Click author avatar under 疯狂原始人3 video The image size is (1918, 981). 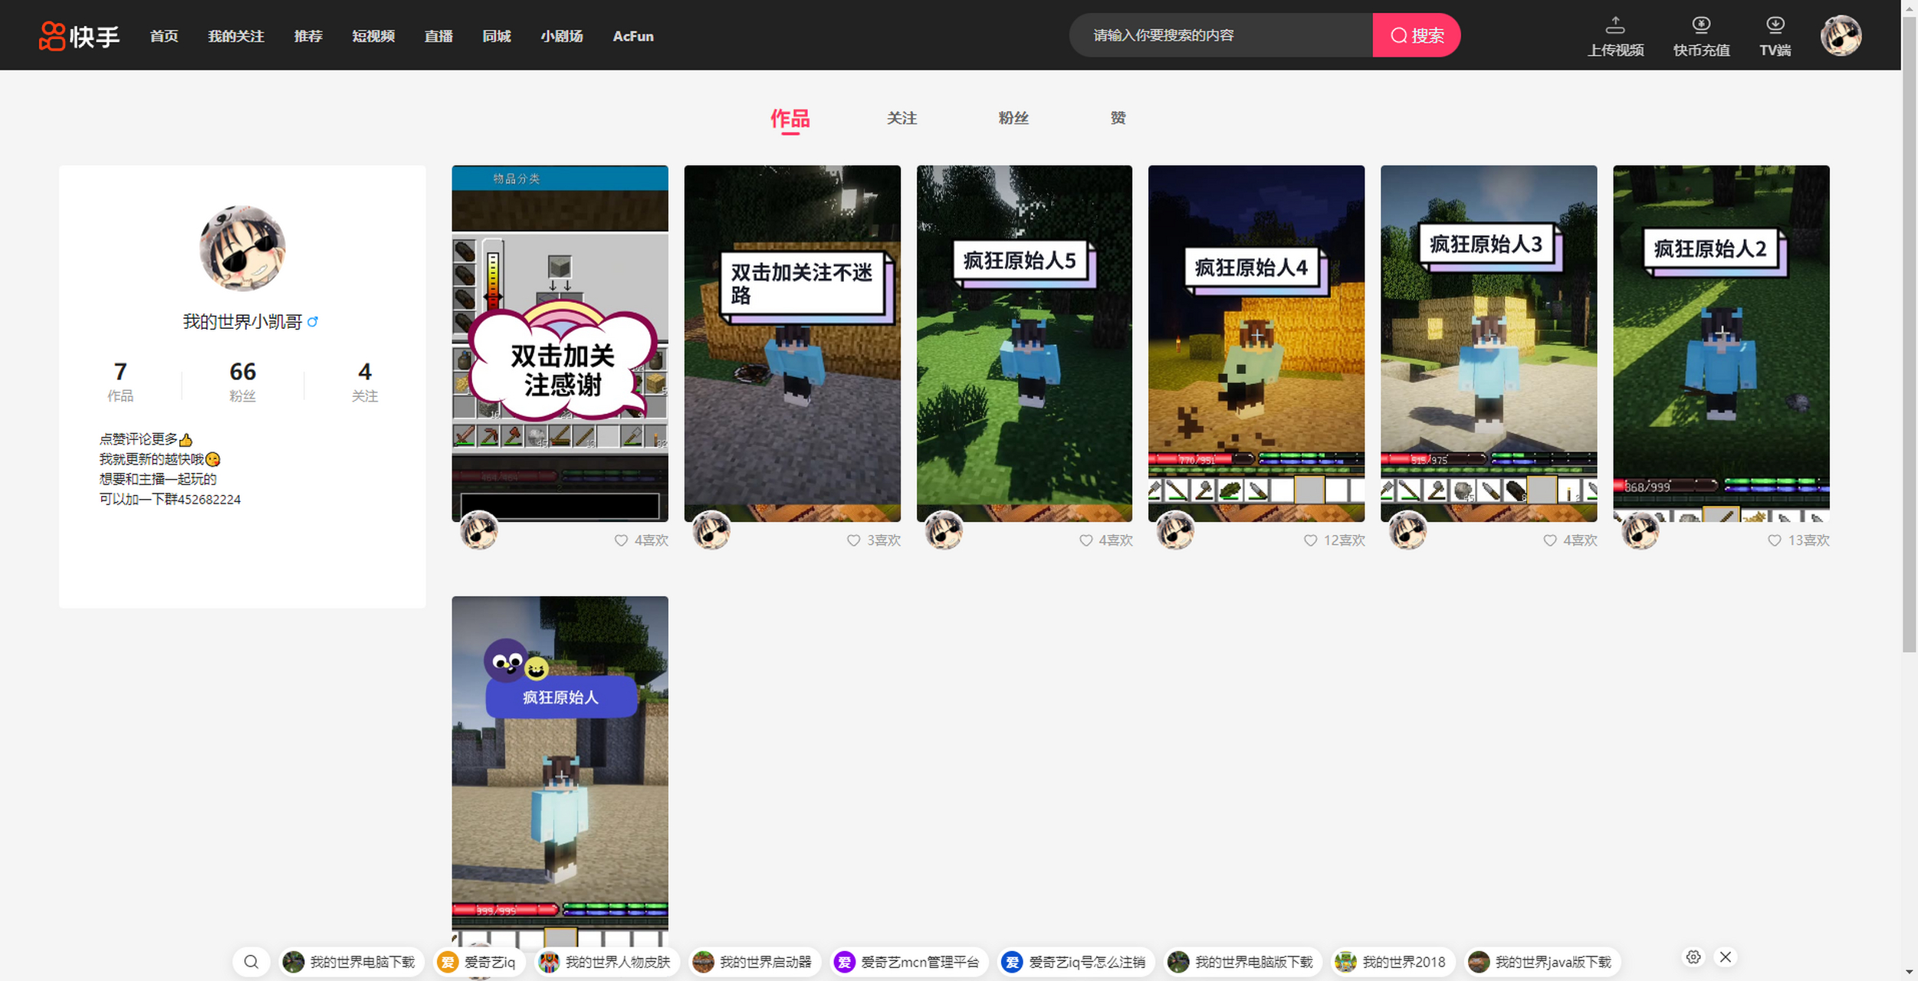[1408, 530]
